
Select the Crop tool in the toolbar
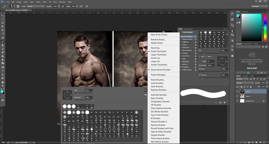(3, 30)
